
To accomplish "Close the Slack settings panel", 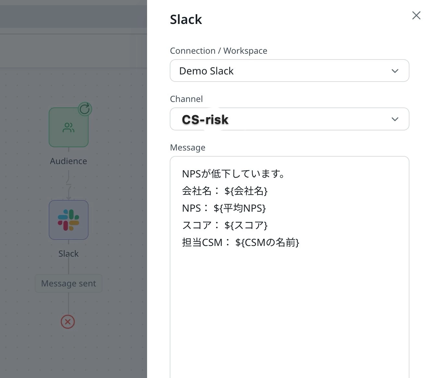I will [x=416, y=15].
